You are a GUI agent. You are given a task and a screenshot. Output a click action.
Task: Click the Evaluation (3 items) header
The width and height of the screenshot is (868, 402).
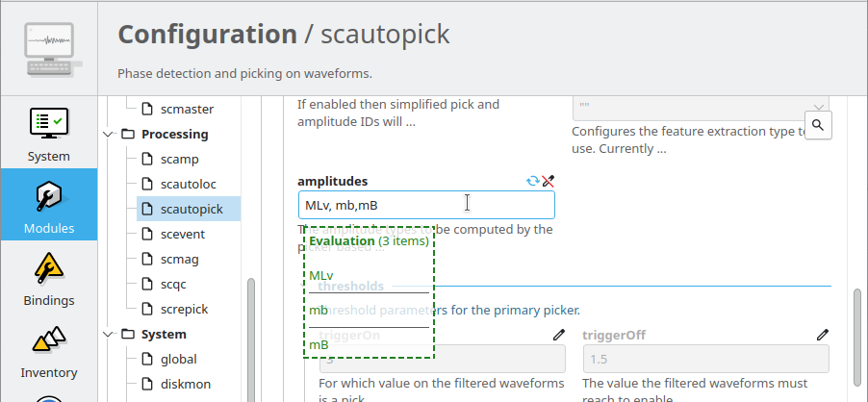(369, 241)
